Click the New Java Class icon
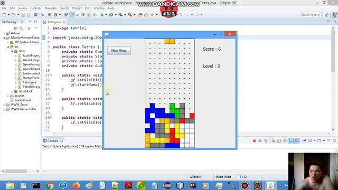338x190 pixels. coord(55,15)
